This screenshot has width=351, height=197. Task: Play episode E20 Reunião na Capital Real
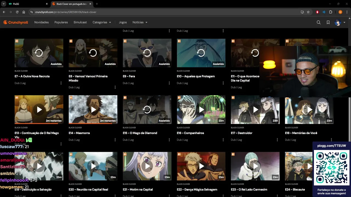(x=93, y=166)
